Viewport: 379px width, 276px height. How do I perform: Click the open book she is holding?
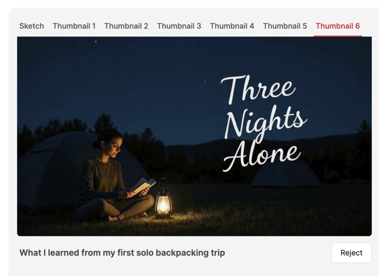(x=144, y=185)
